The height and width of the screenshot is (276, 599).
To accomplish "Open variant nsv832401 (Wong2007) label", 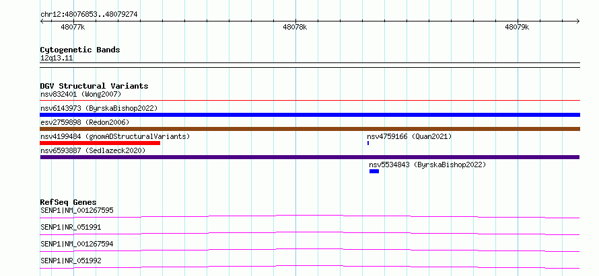I will [81, 94].
